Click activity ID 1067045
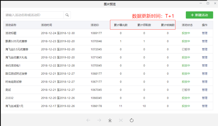 pos(96,90)
